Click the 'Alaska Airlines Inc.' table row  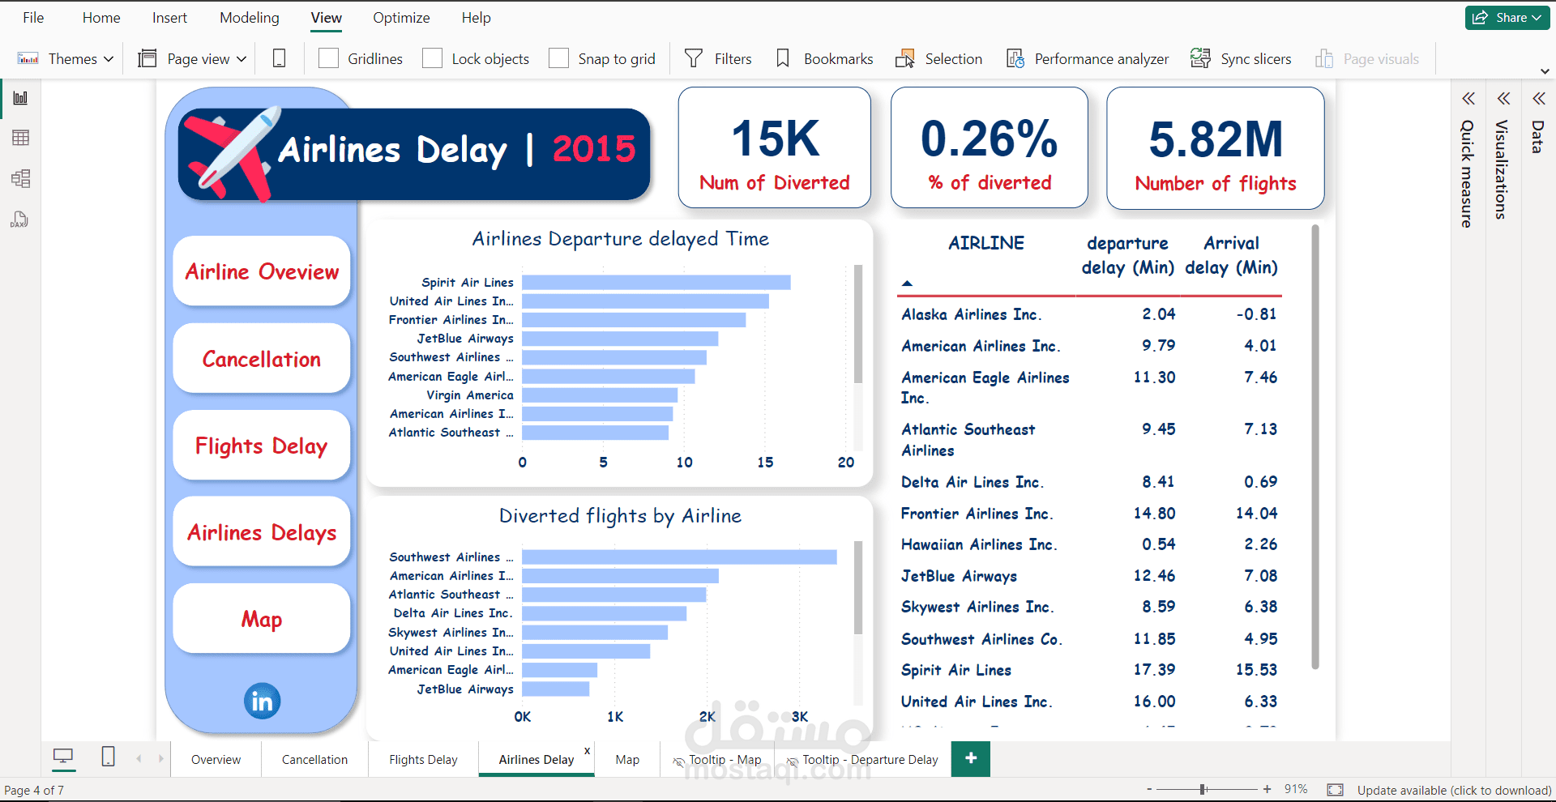1091,314
